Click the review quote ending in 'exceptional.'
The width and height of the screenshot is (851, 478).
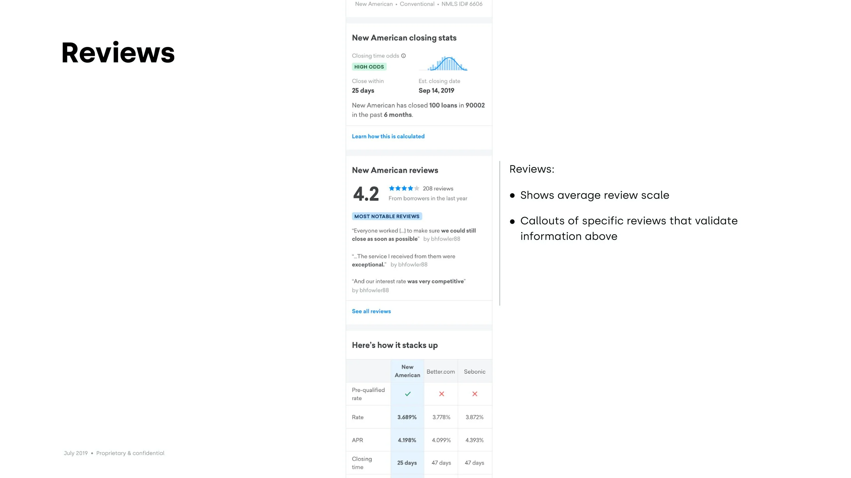[x=403, y=260]
